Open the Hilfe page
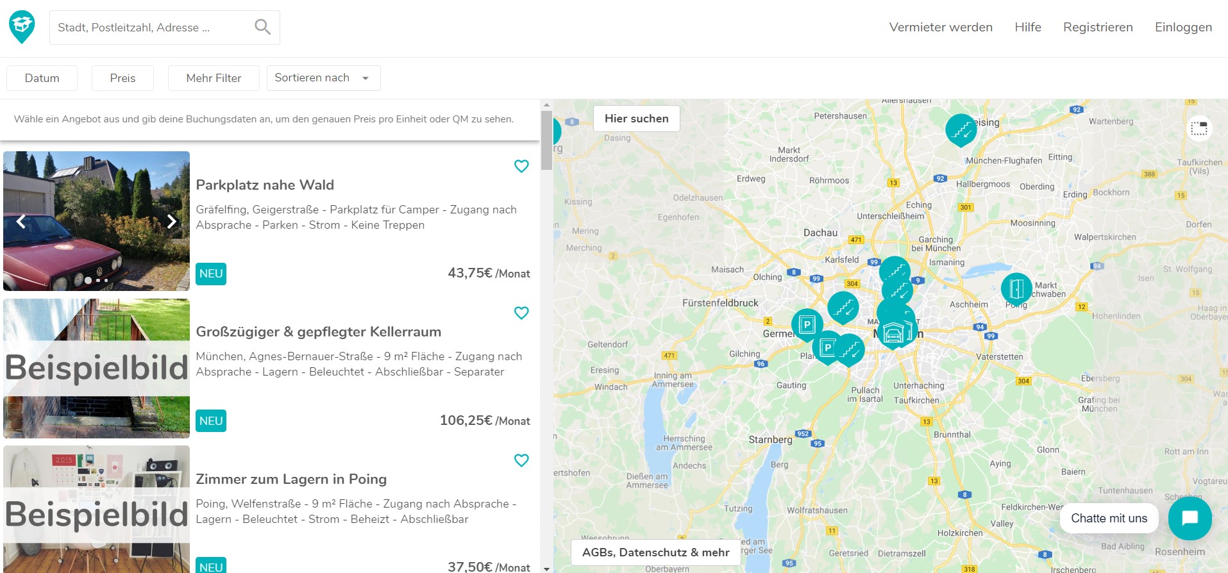 [1028, 27]
